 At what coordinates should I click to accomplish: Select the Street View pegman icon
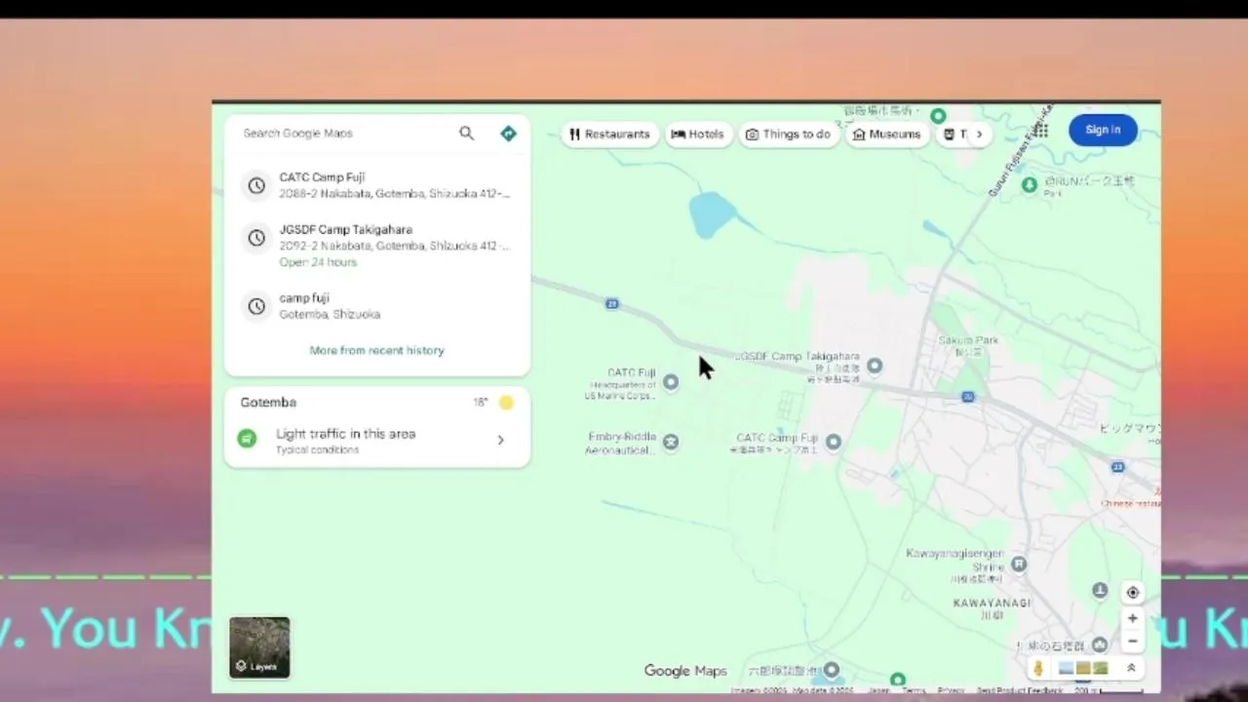(1038, 668)
